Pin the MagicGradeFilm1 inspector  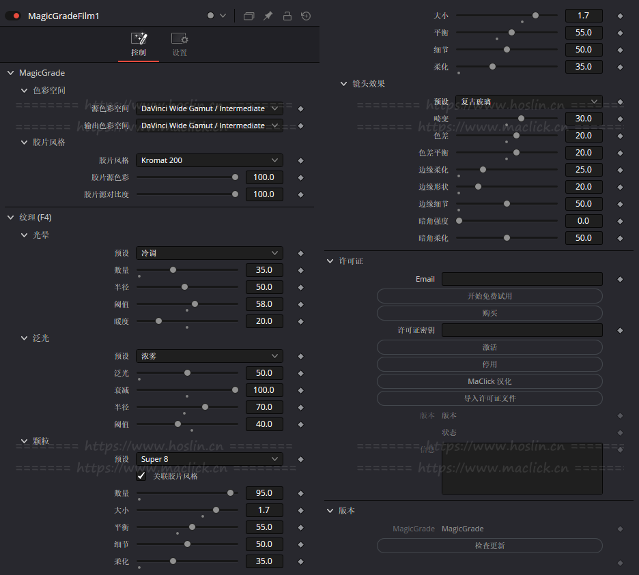268,16
